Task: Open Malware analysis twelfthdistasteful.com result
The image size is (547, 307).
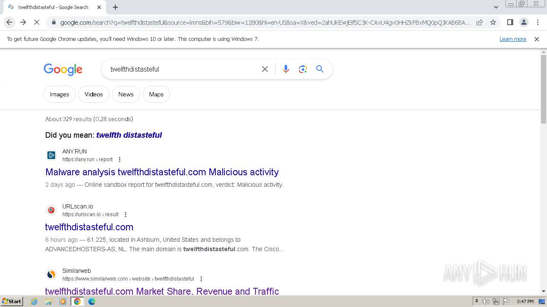Action: 162,172
